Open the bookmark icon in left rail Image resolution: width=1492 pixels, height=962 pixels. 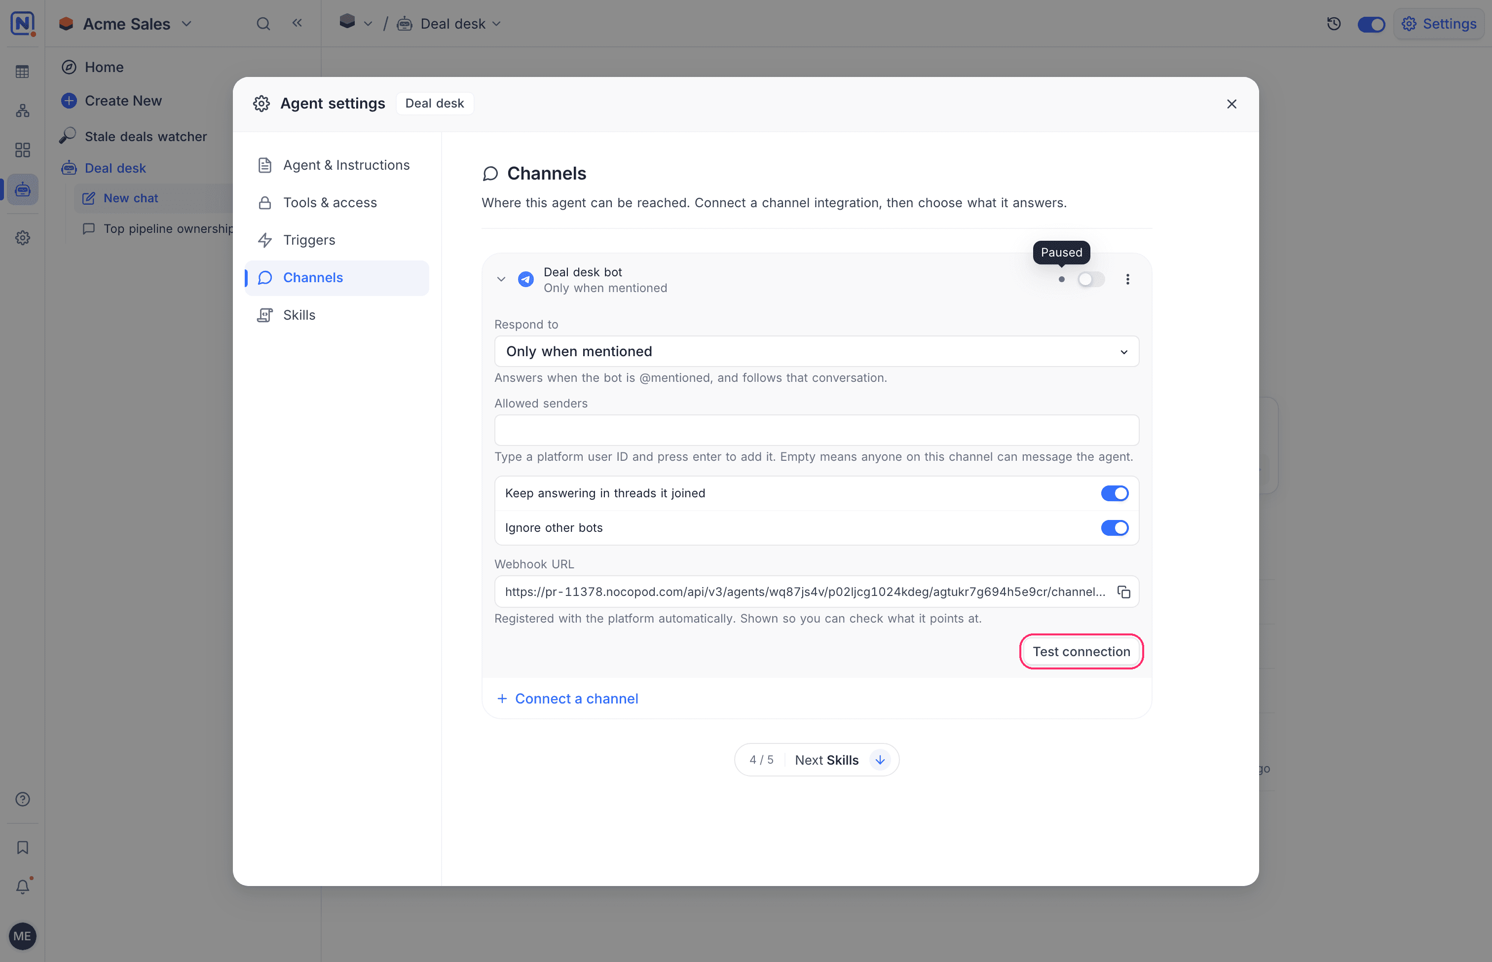tap(23, 847)
